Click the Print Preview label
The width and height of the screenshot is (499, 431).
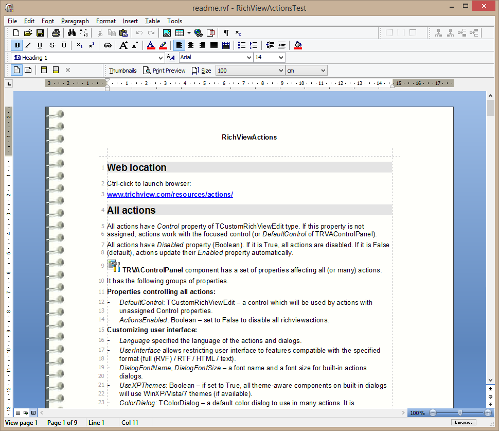tap(169, 71)
